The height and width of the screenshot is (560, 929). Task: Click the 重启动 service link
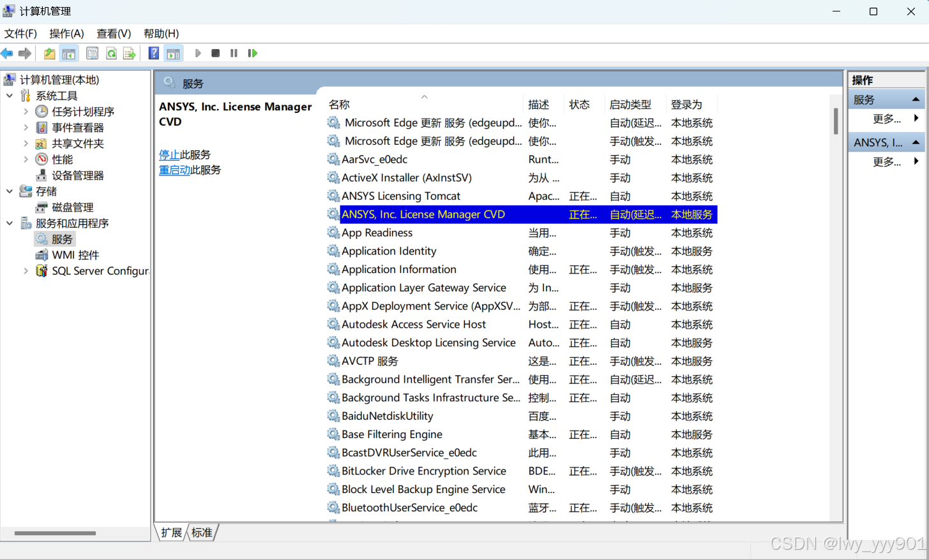tap(174, 170)
